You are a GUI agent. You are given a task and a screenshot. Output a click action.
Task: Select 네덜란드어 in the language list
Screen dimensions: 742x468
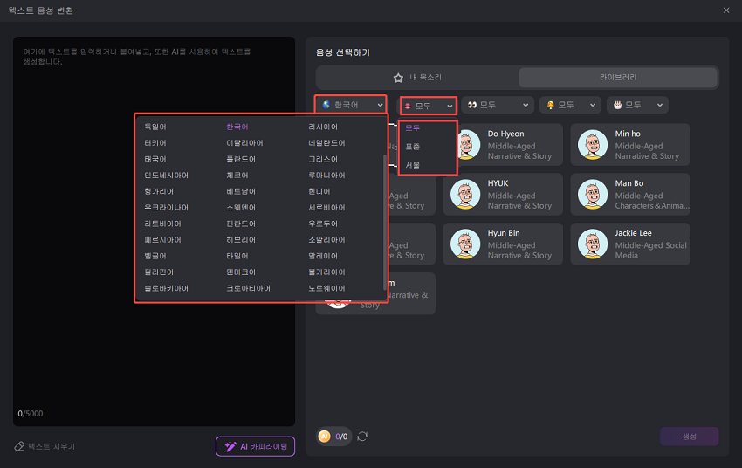(x=327, y=143)
